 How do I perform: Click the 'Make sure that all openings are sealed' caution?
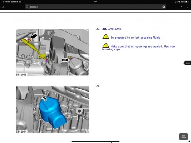click(x=139, y=48)
